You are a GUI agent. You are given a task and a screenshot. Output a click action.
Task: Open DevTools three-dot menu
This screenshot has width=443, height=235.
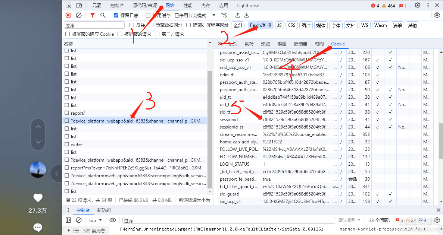tap(428, 5)
